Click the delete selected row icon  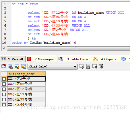[x=95, y=66]
